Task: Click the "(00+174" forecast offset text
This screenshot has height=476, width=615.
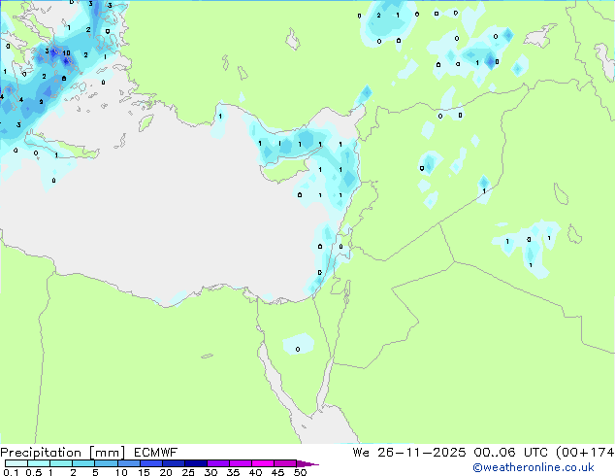Action: 585,453
